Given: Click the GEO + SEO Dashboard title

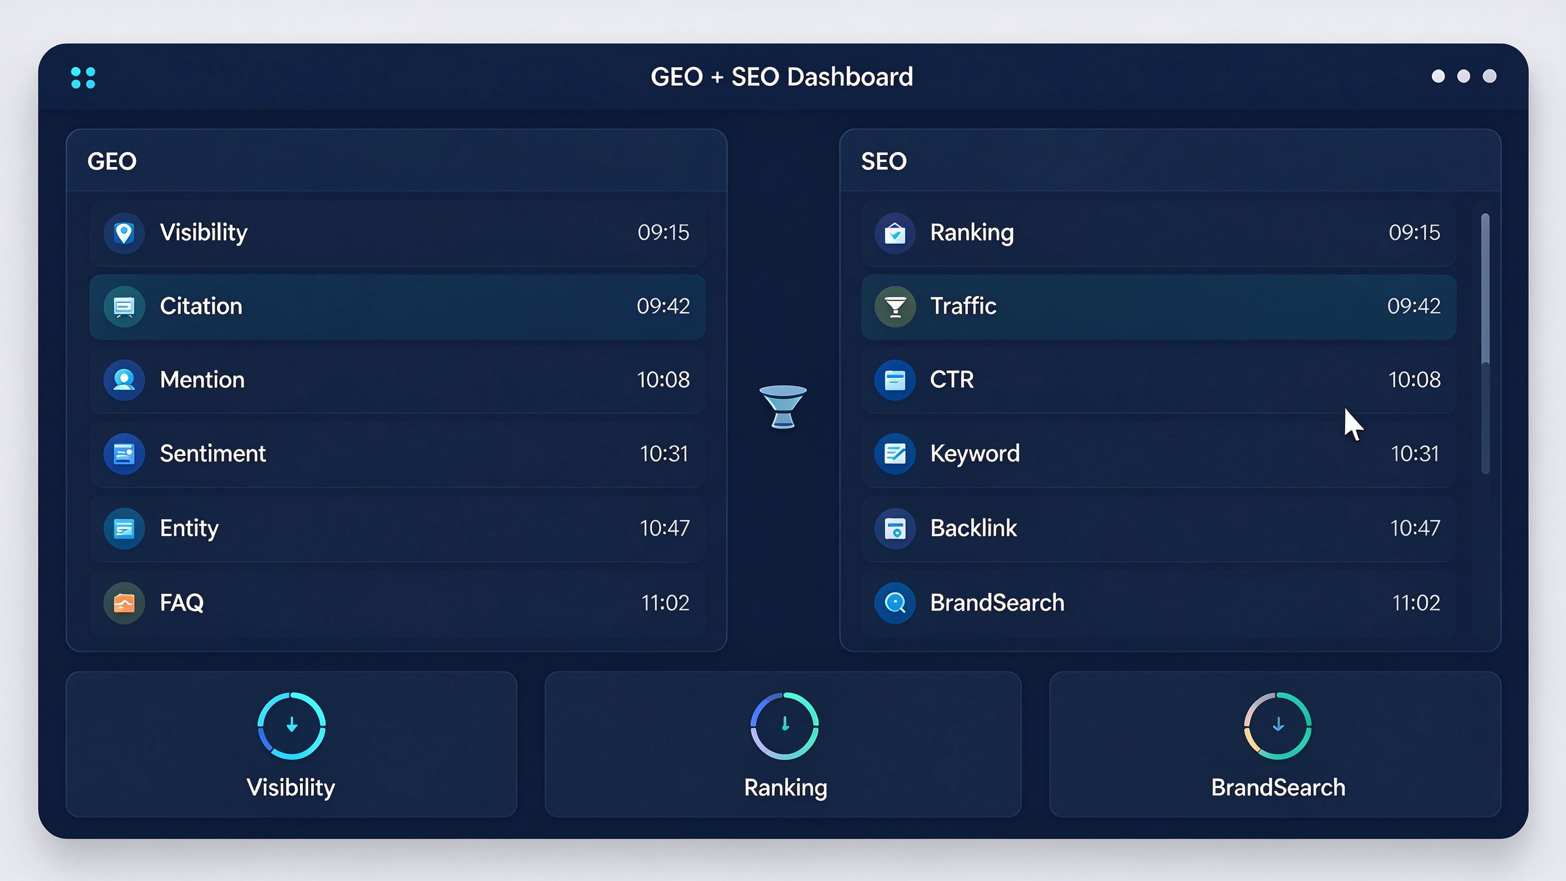Looking at the screenshot, I should coord(782,77).
